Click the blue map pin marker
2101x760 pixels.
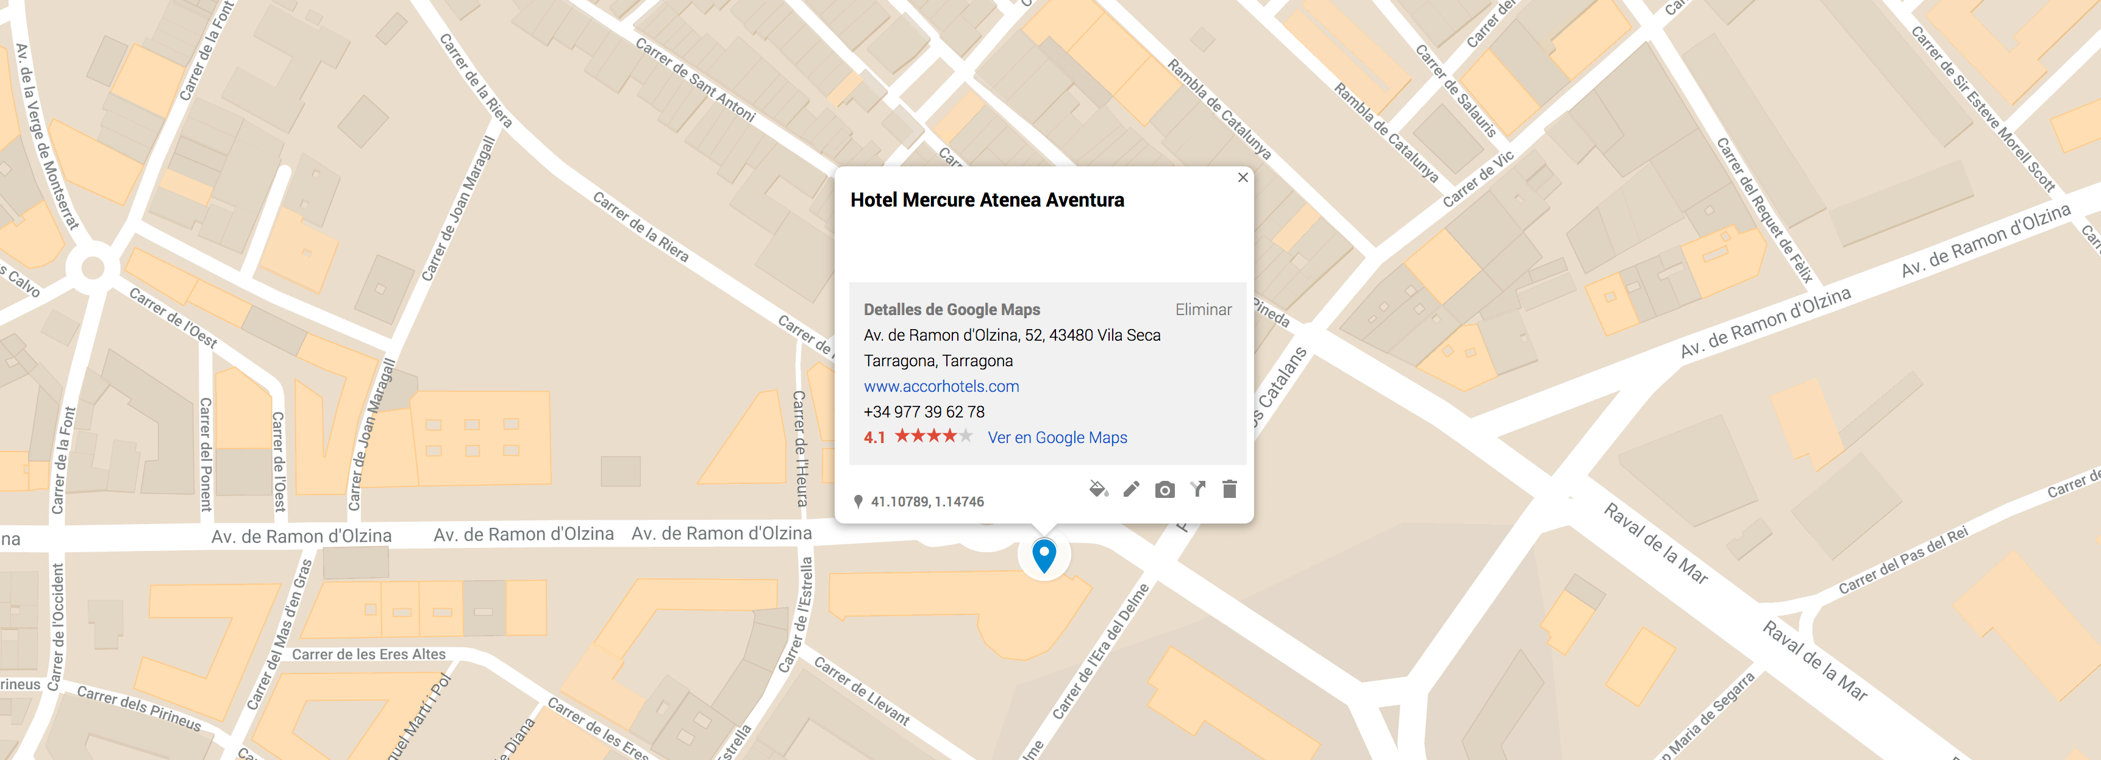1044,556
